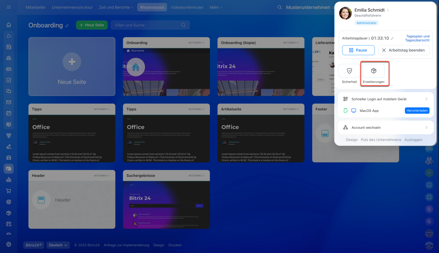Click Design link in the profile panel
439x253 pixels.
point(352,140)
